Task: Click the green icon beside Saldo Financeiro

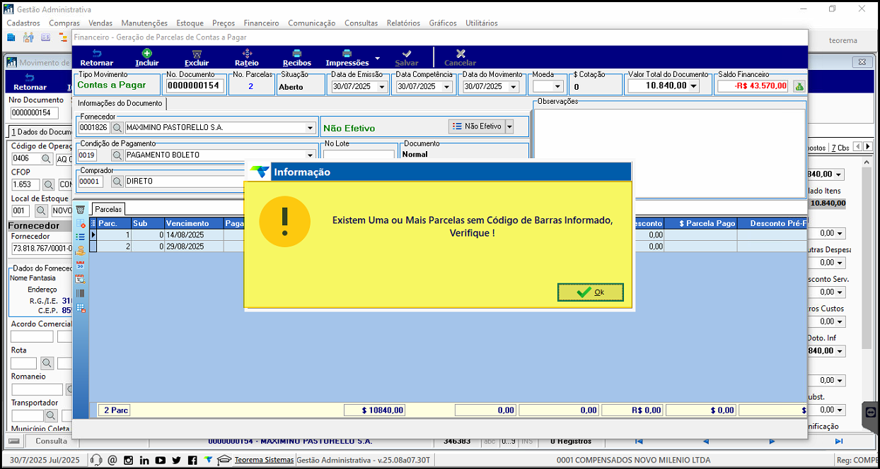Action: click(799, 86)
